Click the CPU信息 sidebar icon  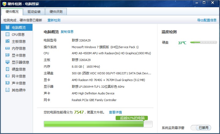[8, 34]
